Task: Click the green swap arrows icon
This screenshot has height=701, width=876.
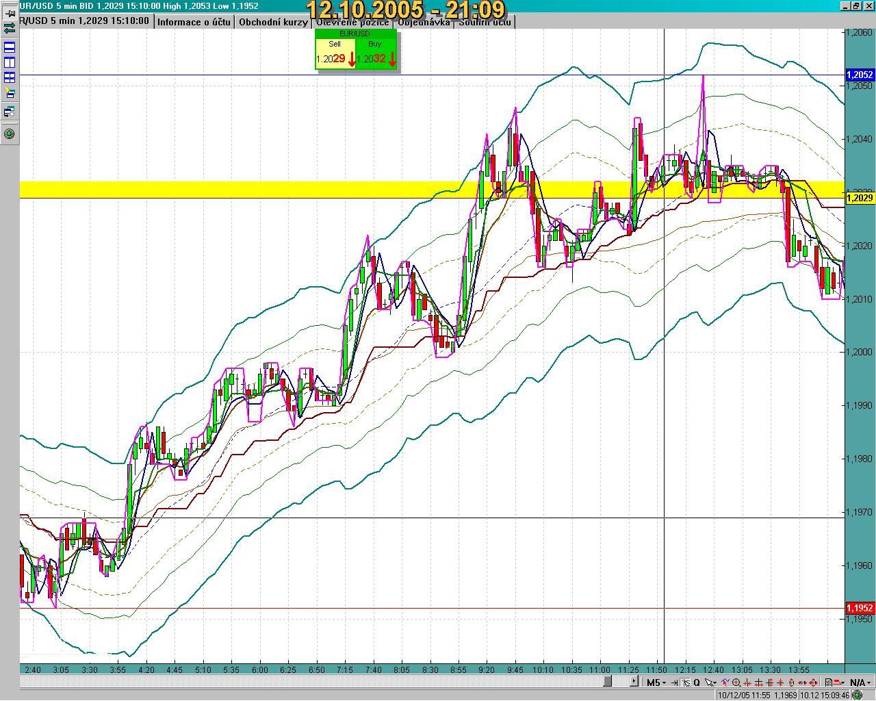Action: click(x=10, y=29)
